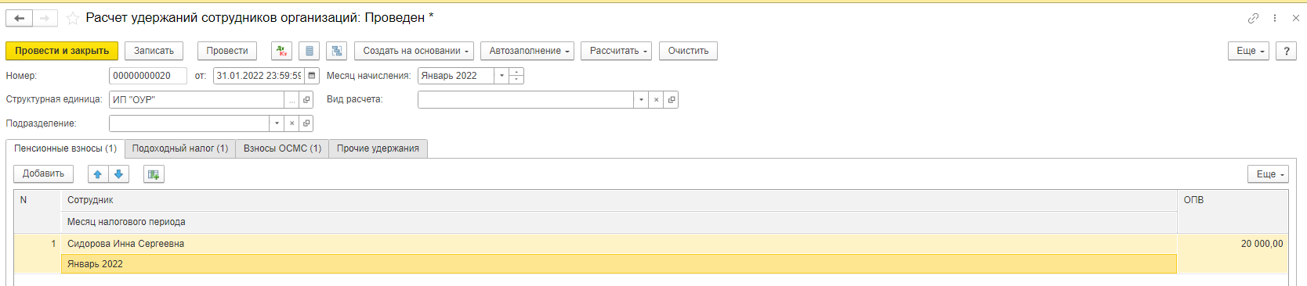Click Провести и закрыть button

[62, 51]
